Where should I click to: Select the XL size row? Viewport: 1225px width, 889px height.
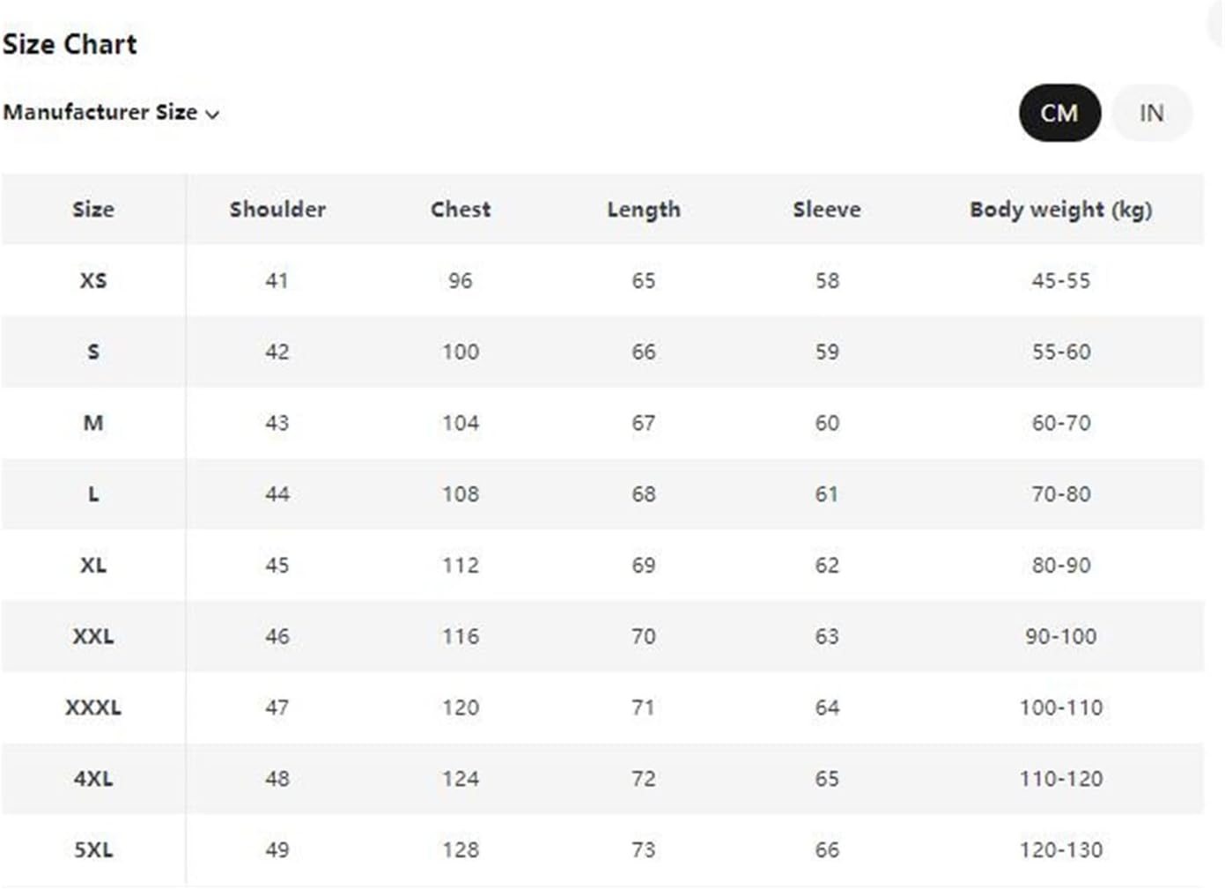[92, 565]
